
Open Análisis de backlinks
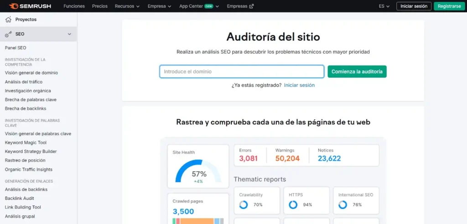pos(26,189)
